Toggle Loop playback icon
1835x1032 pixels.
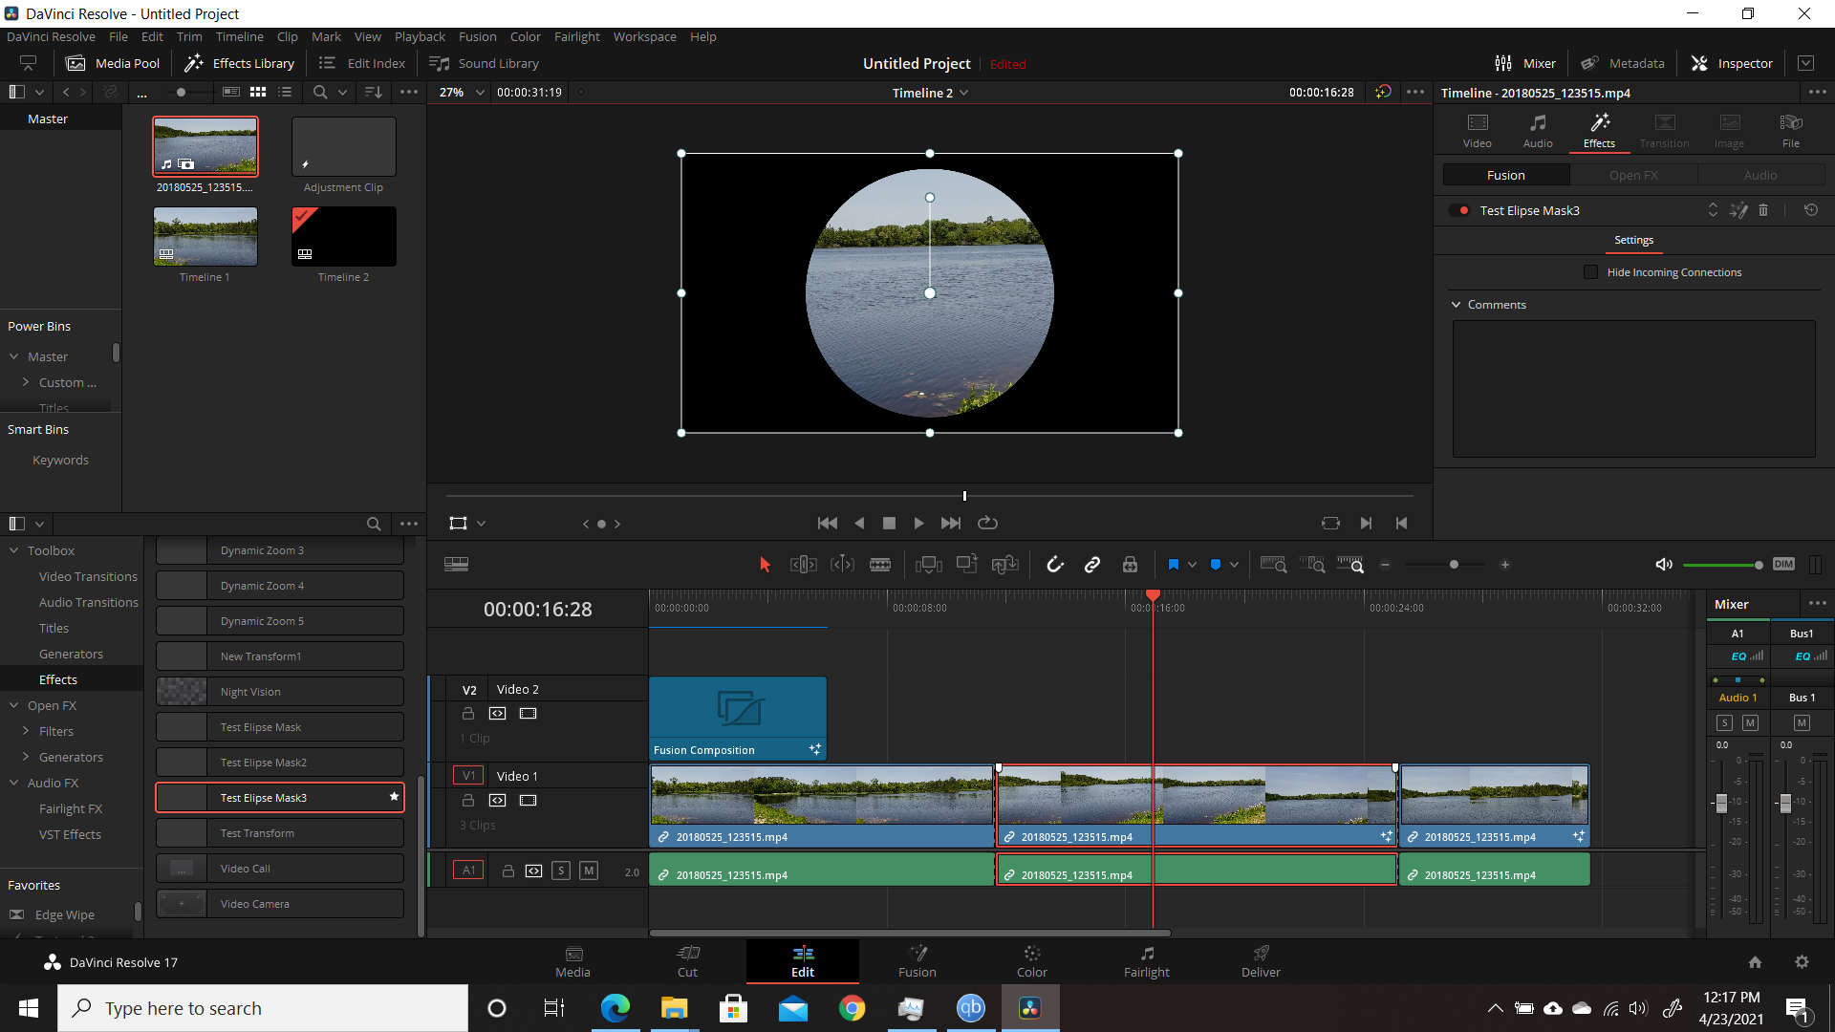[987, 523]
